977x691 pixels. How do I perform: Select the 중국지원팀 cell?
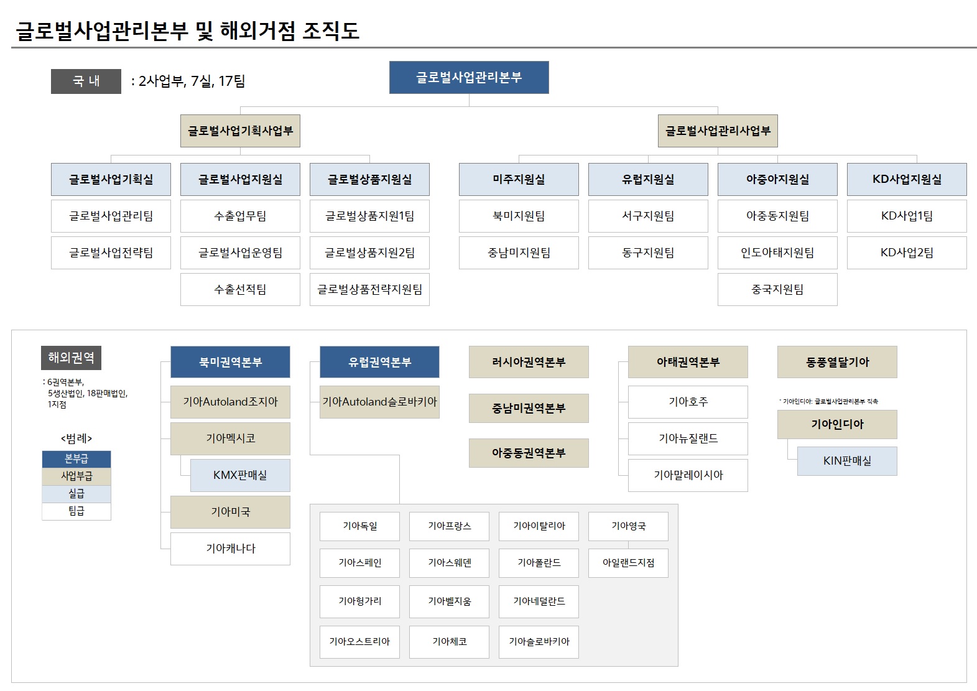777,289
